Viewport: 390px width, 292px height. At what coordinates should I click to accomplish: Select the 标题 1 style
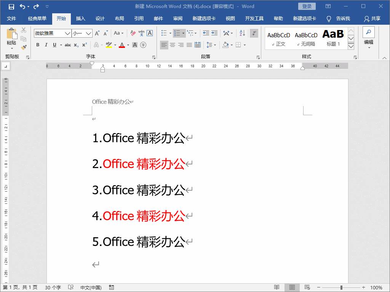[333, 39]
